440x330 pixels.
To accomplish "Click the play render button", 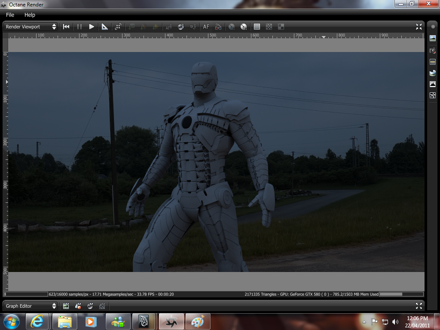I will click(x=92, y=27).
